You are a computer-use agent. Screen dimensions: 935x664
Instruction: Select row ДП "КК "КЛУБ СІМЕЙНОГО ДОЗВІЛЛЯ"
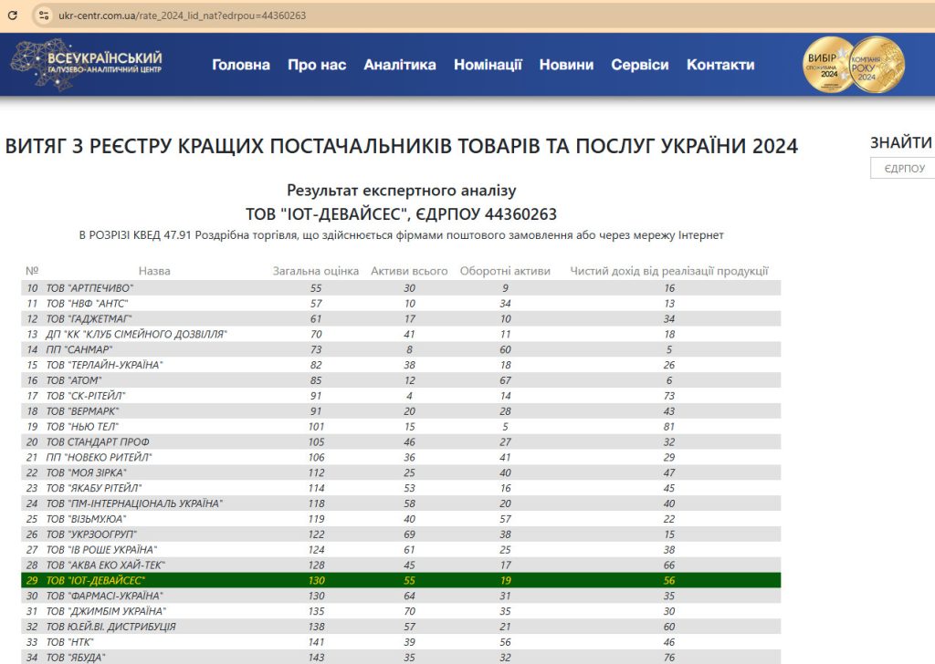[x=401, y=335]
